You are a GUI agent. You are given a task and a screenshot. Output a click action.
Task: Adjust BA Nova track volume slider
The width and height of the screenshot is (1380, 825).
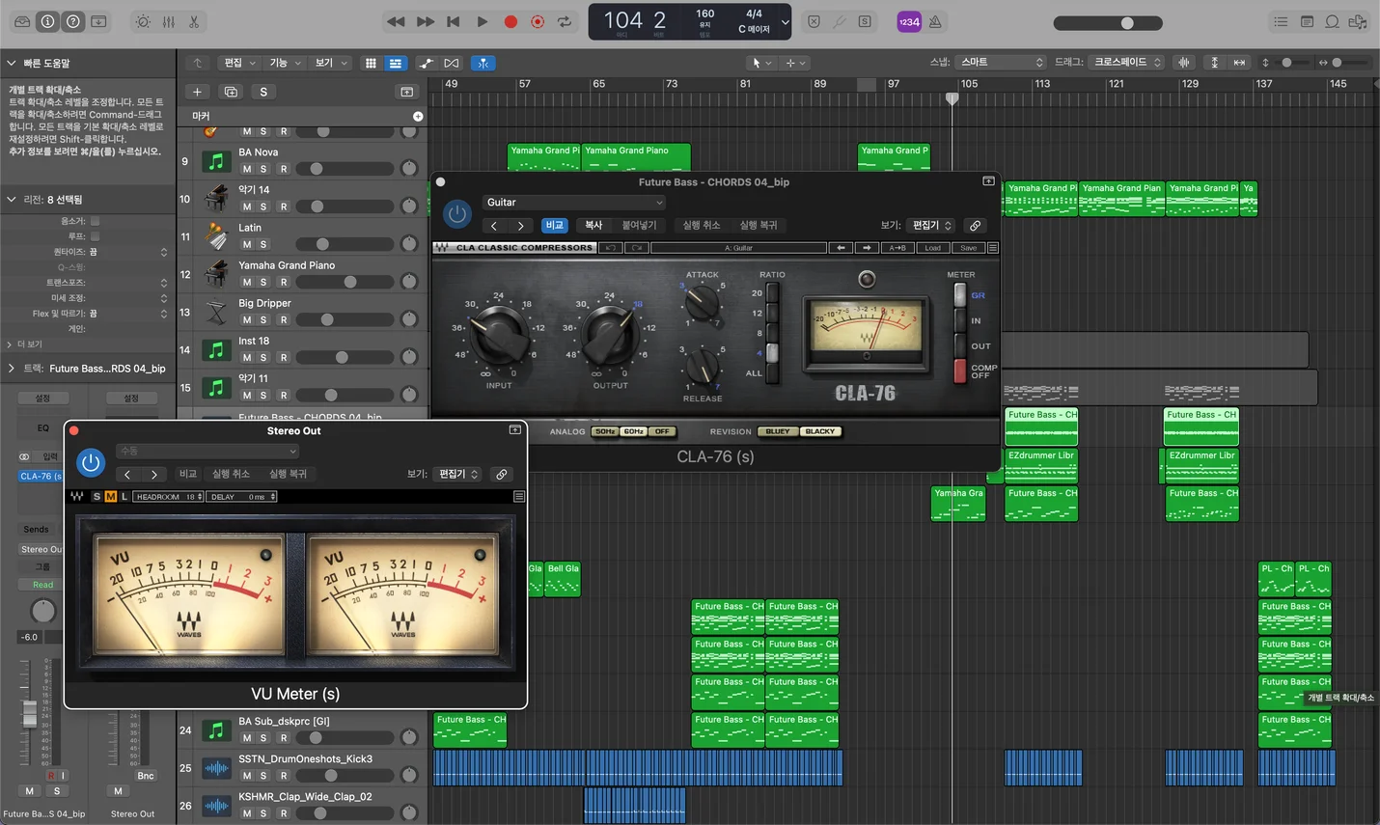click(x=345, y=169)
